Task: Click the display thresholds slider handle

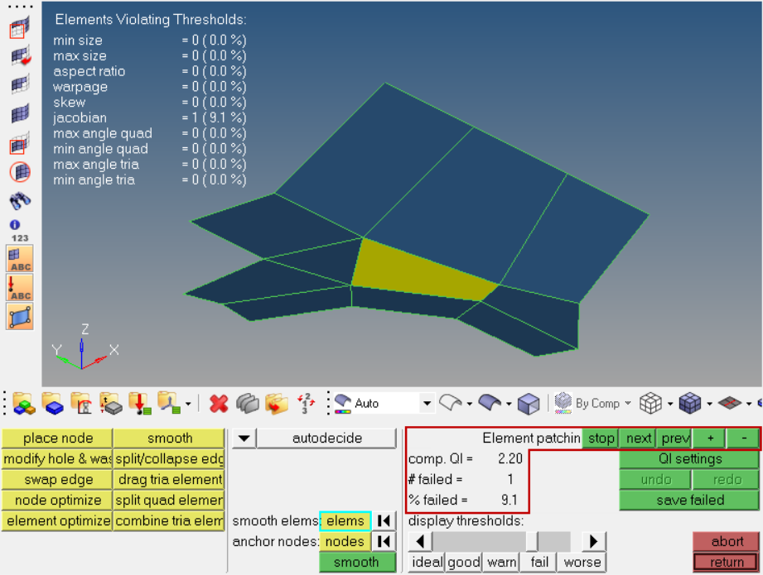Action: click(532, 541)
